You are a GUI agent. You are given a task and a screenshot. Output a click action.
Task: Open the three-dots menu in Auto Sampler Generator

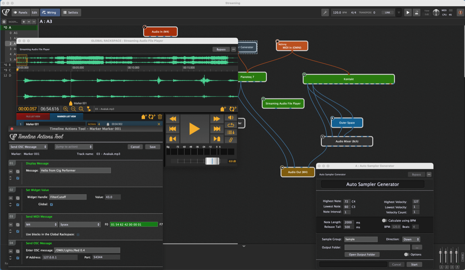(429, 174)
